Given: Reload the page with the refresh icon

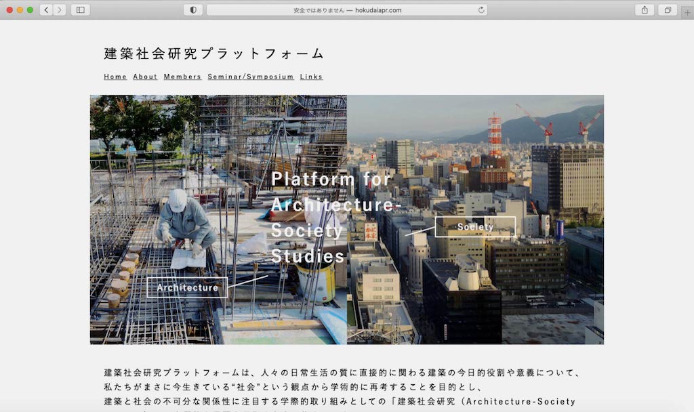Looking at the screenshot, I should pos(481,10).
